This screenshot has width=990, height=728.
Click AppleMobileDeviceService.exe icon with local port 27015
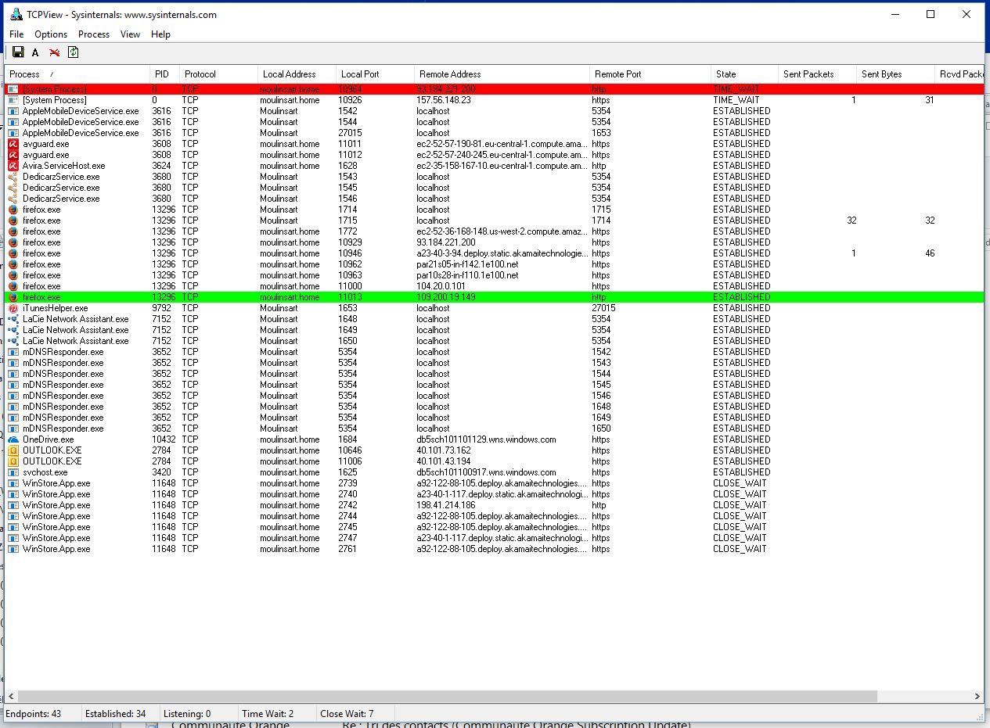13,133
